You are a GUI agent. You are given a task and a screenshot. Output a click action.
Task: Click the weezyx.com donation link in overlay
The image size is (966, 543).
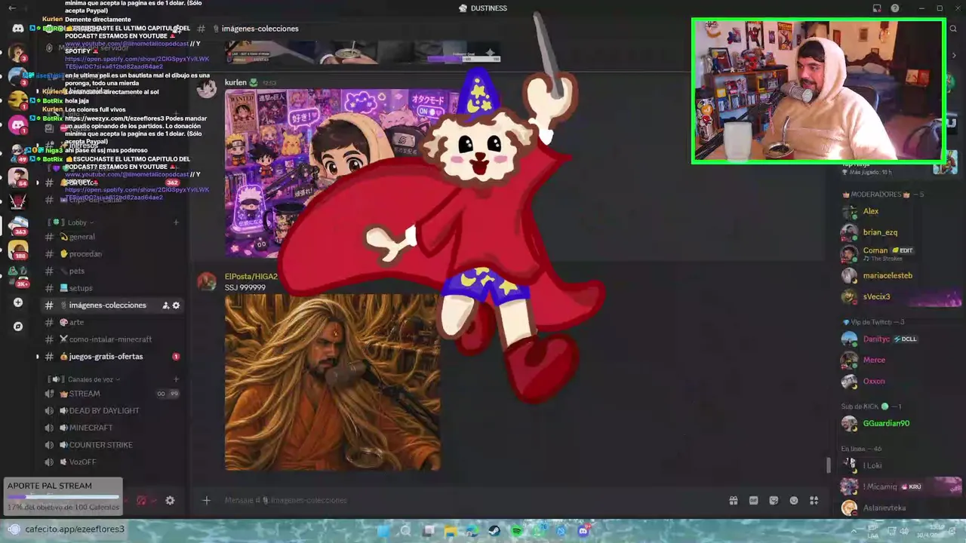(115, 118)
